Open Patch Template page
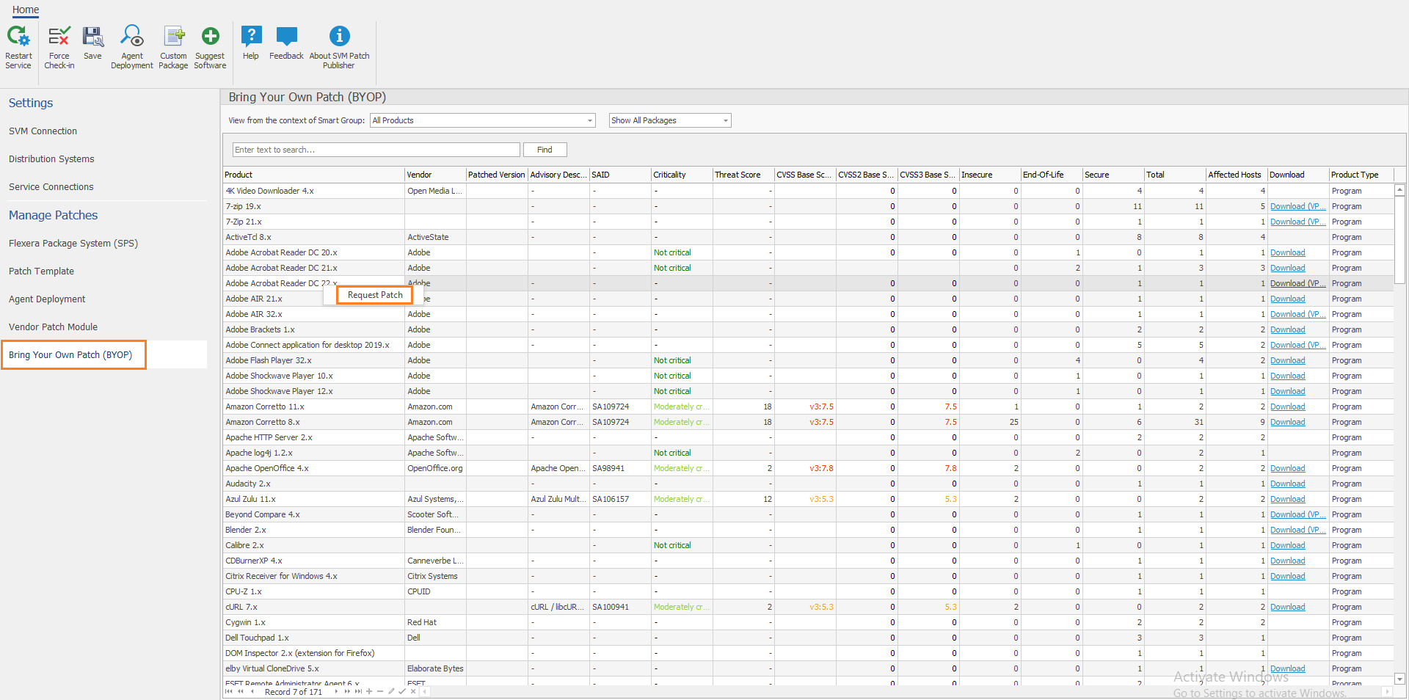 coord(41,271)
